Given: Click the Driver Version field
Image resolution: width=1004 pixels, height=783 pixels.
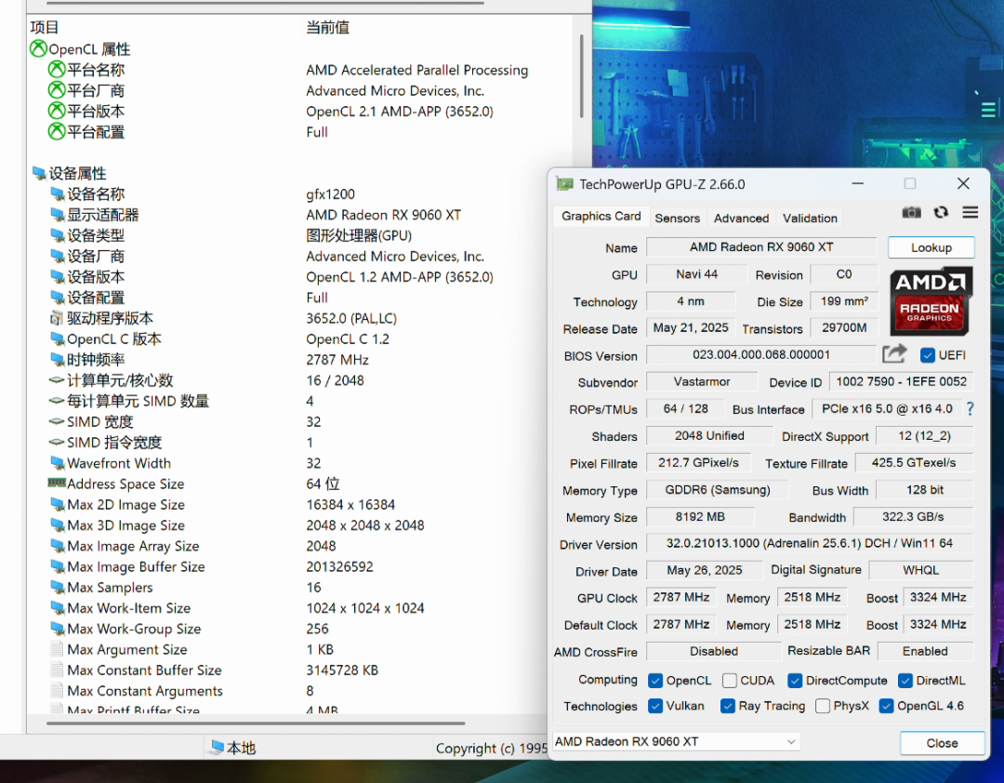Looking at the screenshot, I should (x=810, y=543).
